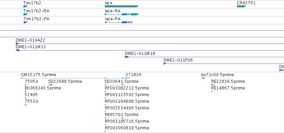Select the lace-PA protein glyph
Image resolution: width=284 pixels, height=133 pixels.
[x=119, y=22]
